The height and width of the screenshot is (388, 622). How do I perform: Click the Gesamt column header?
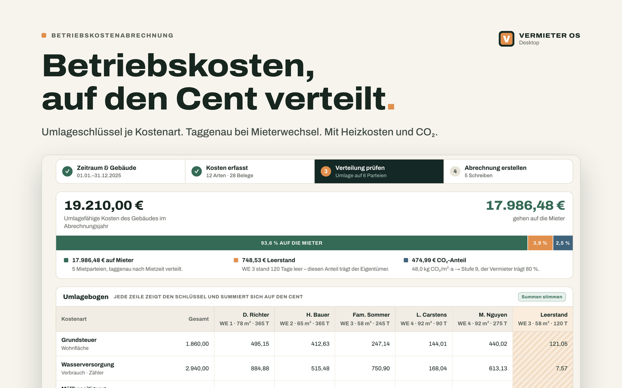(199, 319)
